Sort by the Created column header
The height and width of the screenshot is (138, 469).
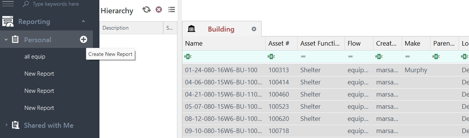388,43
